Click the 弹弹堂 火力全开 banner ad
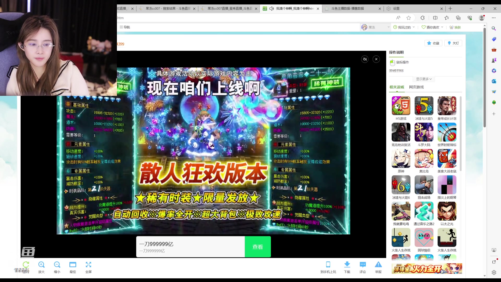The image size is (501, 282). coord(427,268)
